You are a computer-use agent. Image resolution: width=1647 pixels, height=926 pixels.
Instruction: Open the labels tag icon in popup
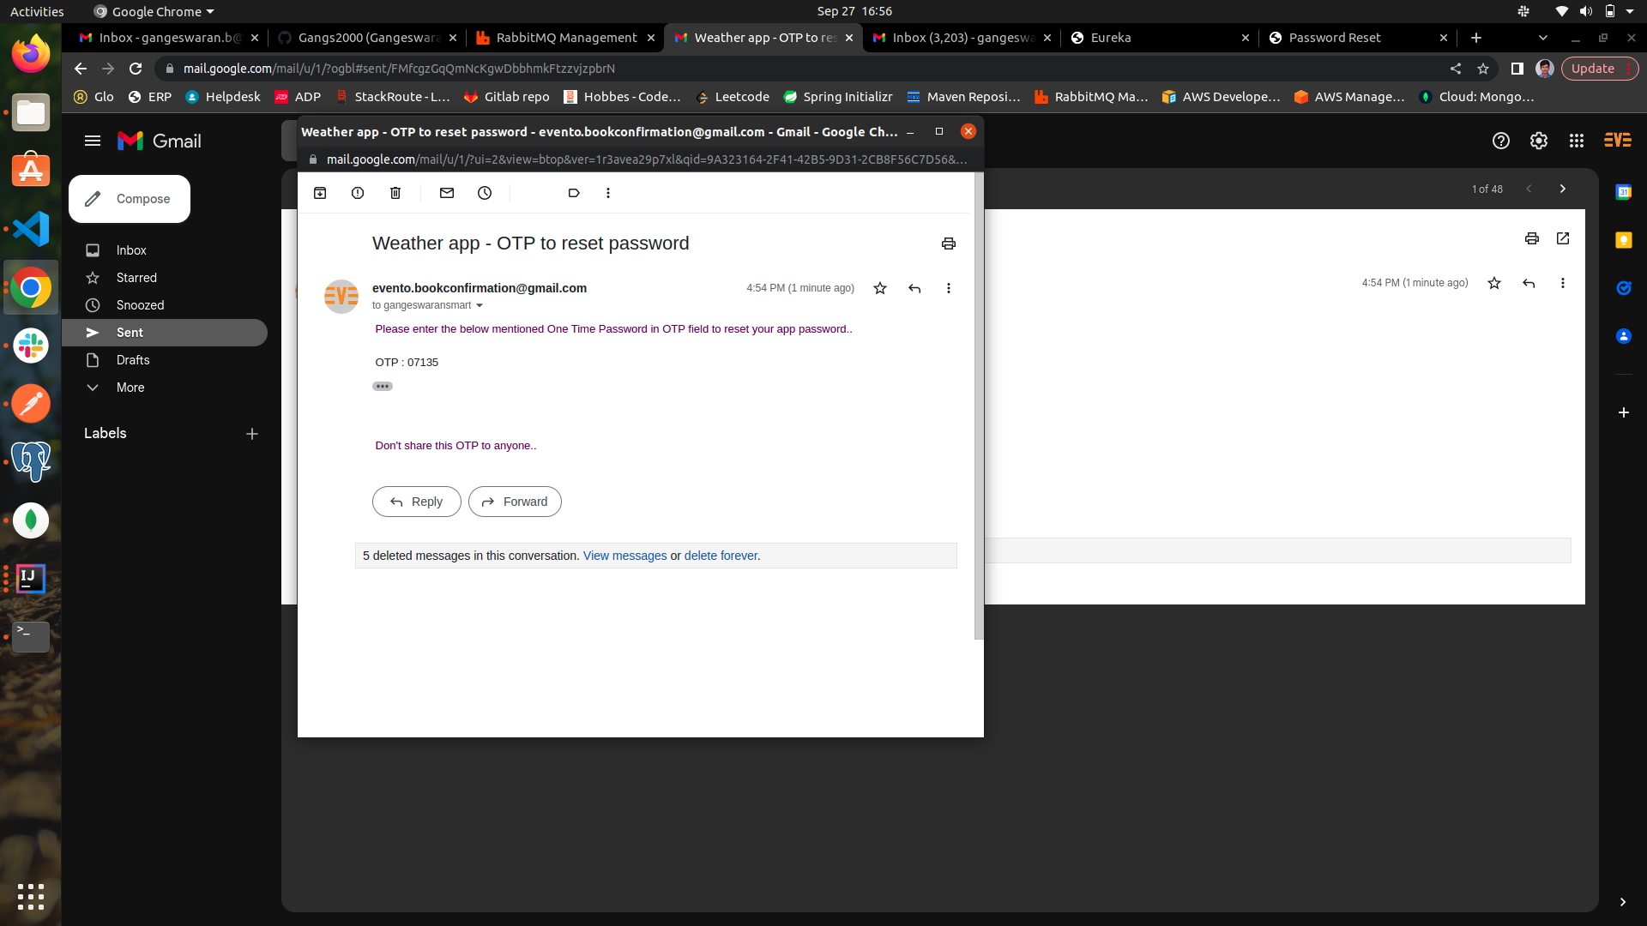click(x=574, y=193)
